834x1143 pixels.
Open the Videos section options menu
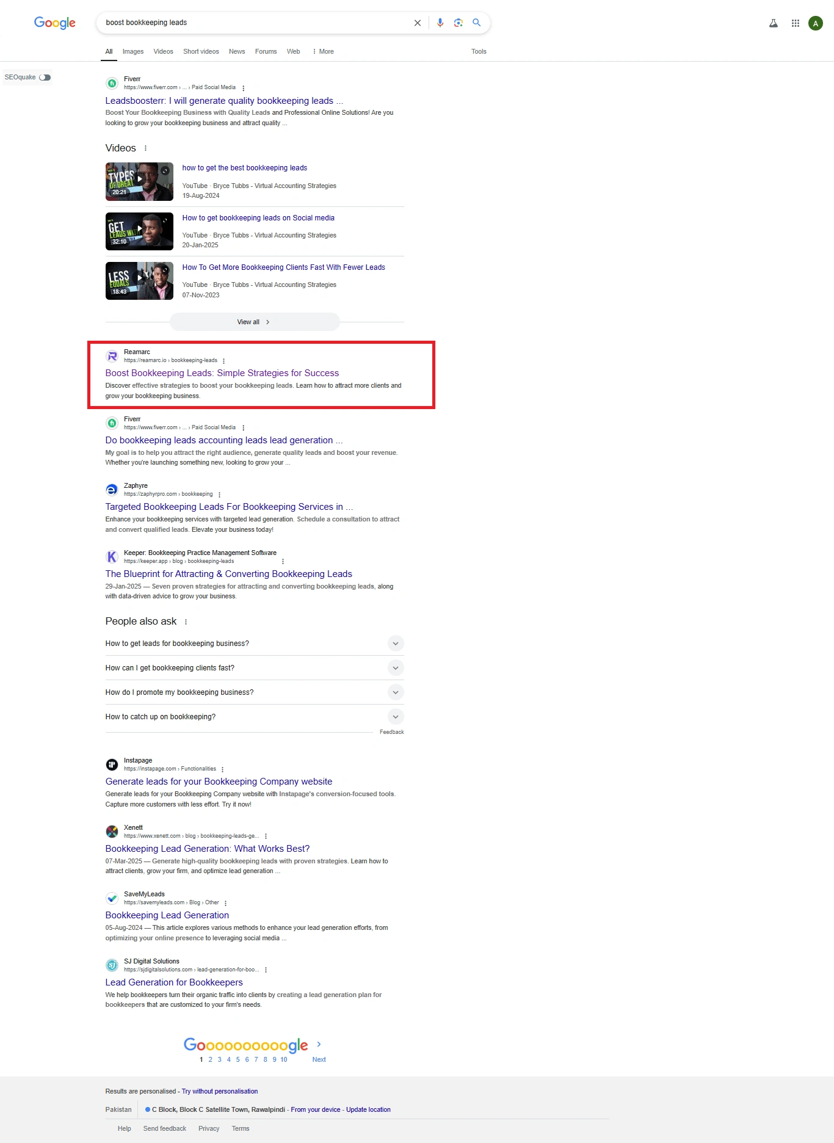(145, 148)
